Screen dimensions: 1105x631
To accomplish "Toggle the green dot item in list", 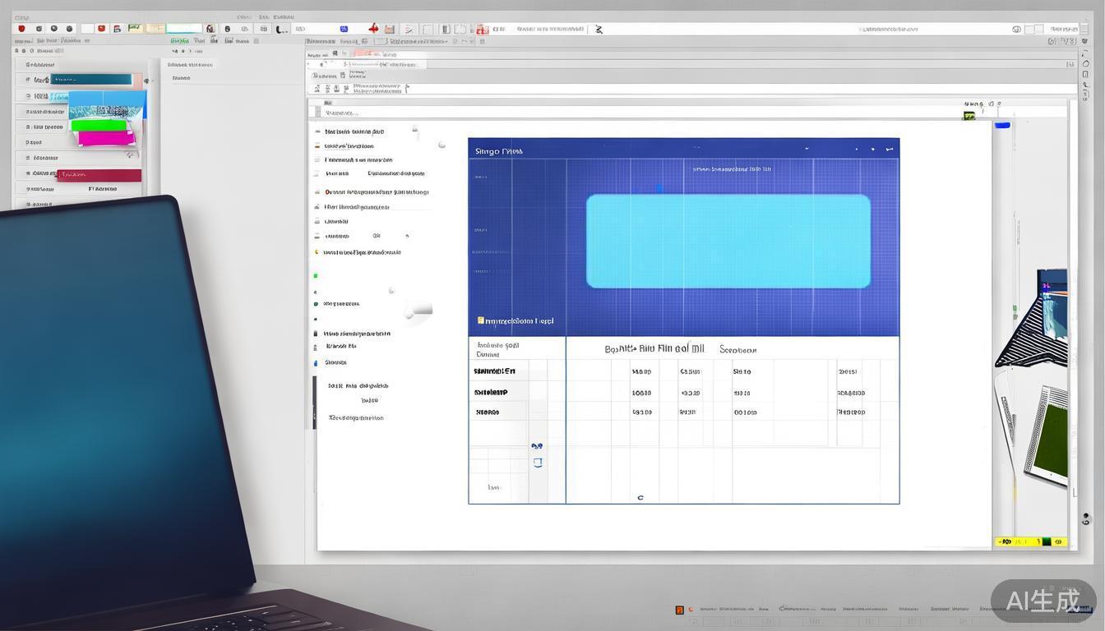I will (316, 276).
